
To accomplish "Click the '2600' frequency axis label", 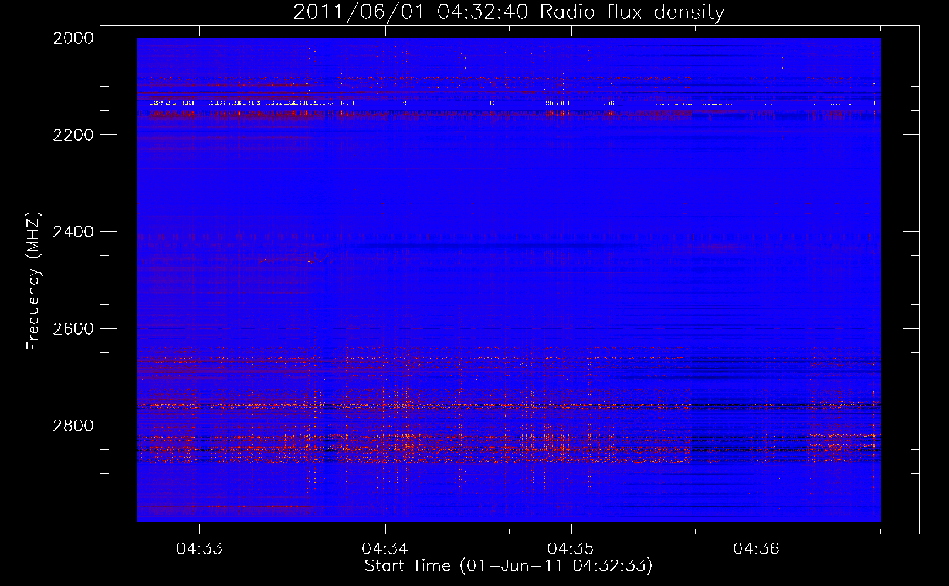I will (73, 329).
